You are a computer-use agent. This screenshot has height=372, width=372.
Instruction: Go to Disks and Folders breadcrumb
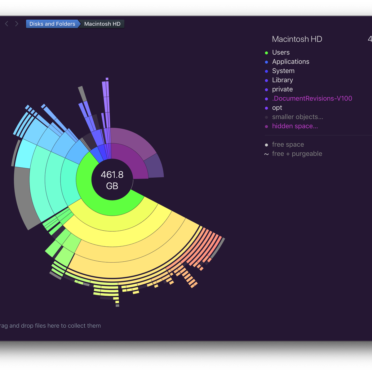pos(52,24)
